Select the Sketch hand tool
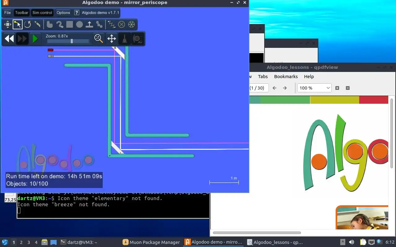The image size is (396, 247). pos(49,24)
